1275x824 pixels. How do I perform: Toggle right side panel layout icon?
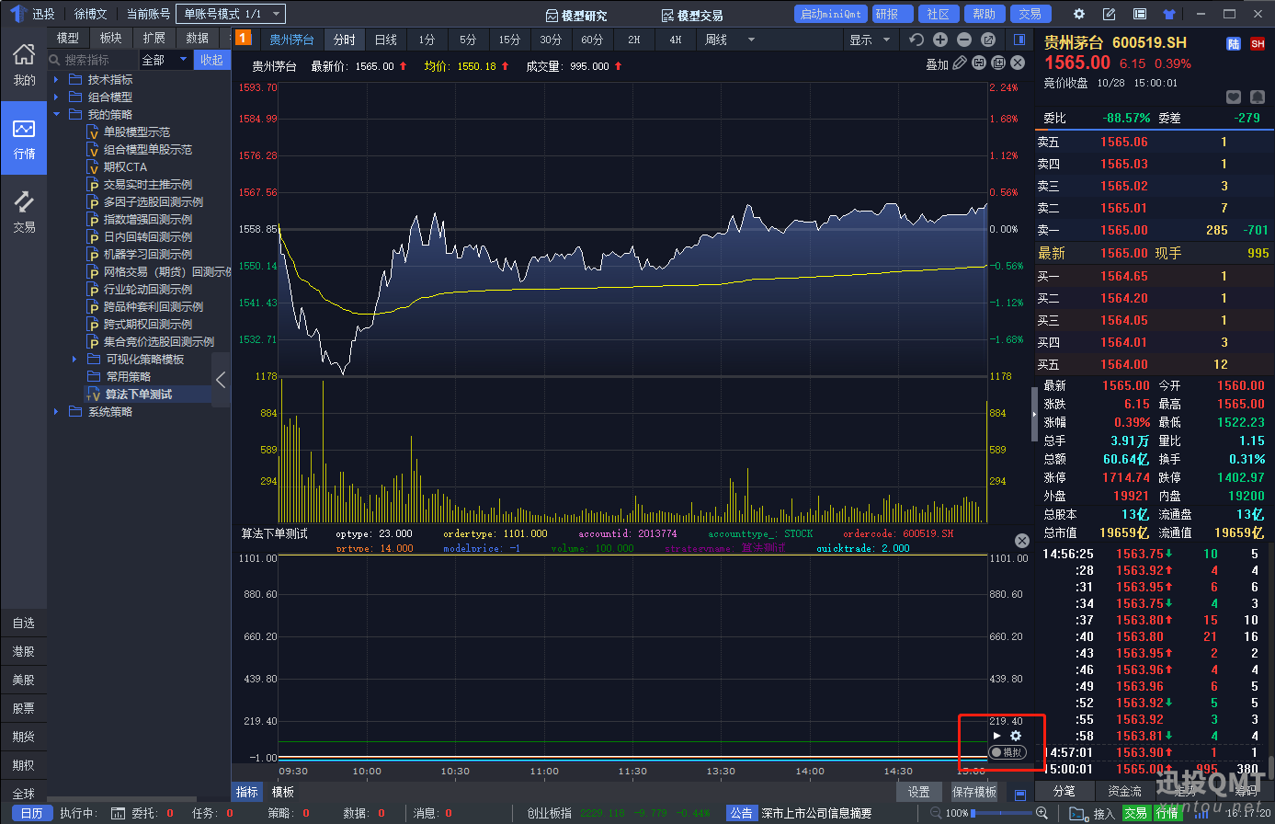point(1019,40)
